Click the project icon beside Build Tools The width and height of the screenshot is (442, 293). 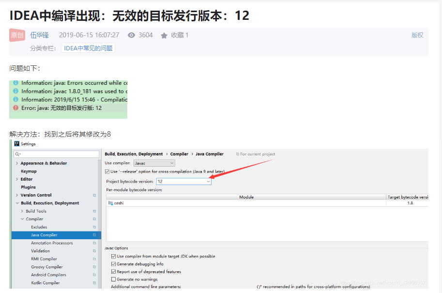(94, 211)
